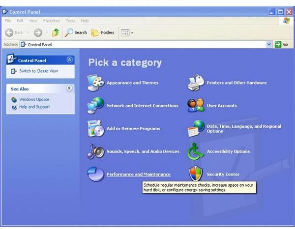The height and width of the screenshot is (229, 295).
Task: Open the View menu
Action: point(33,21)
